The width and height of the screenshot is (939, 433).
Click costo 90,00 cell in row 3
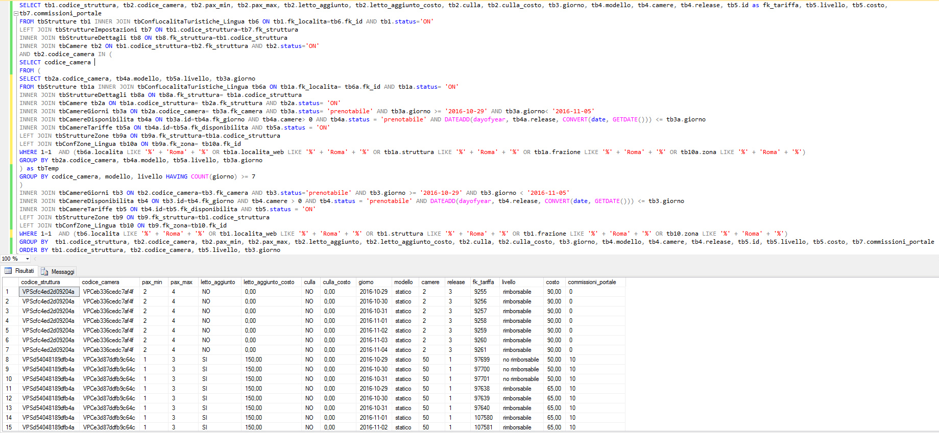(x=555, y=311)
